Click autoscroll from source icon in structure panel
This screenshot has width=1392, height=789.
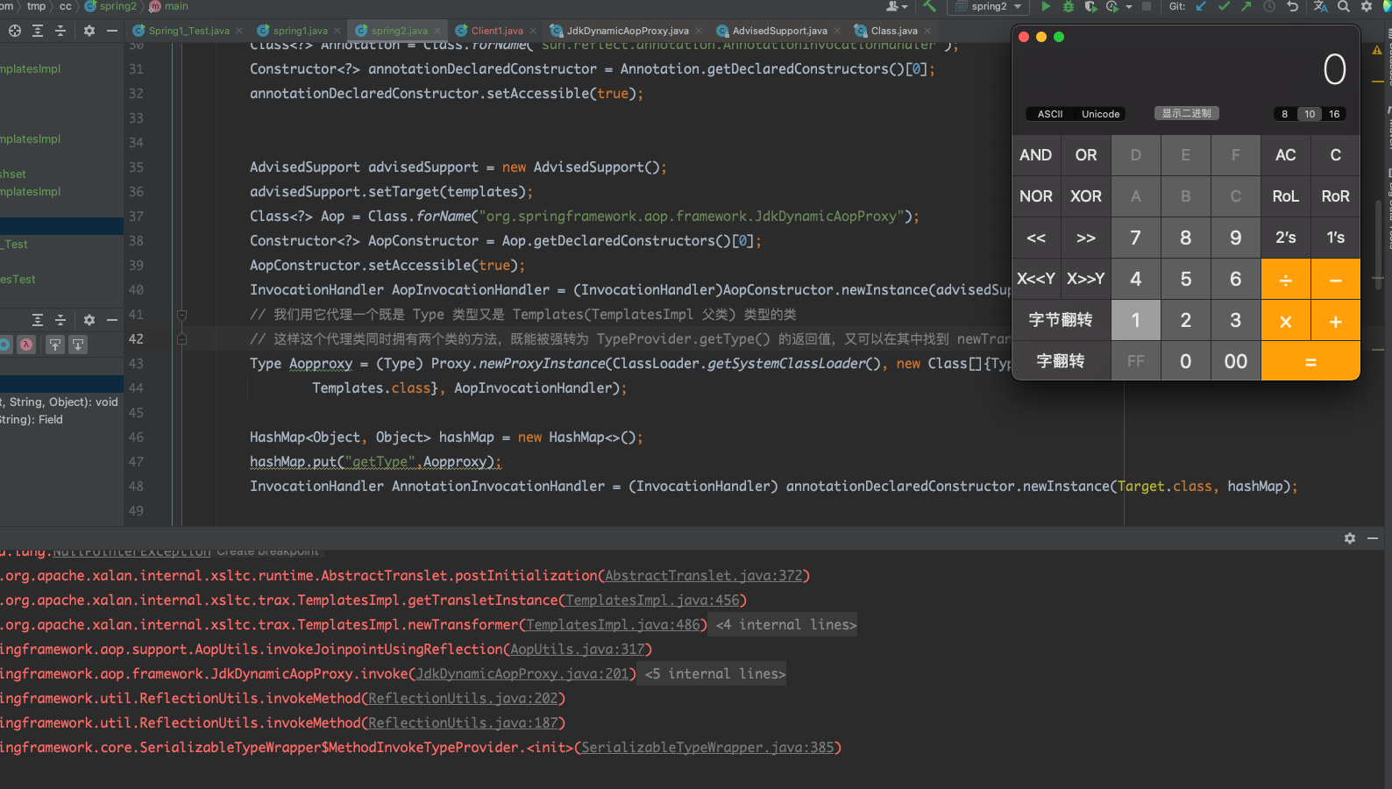78,345
